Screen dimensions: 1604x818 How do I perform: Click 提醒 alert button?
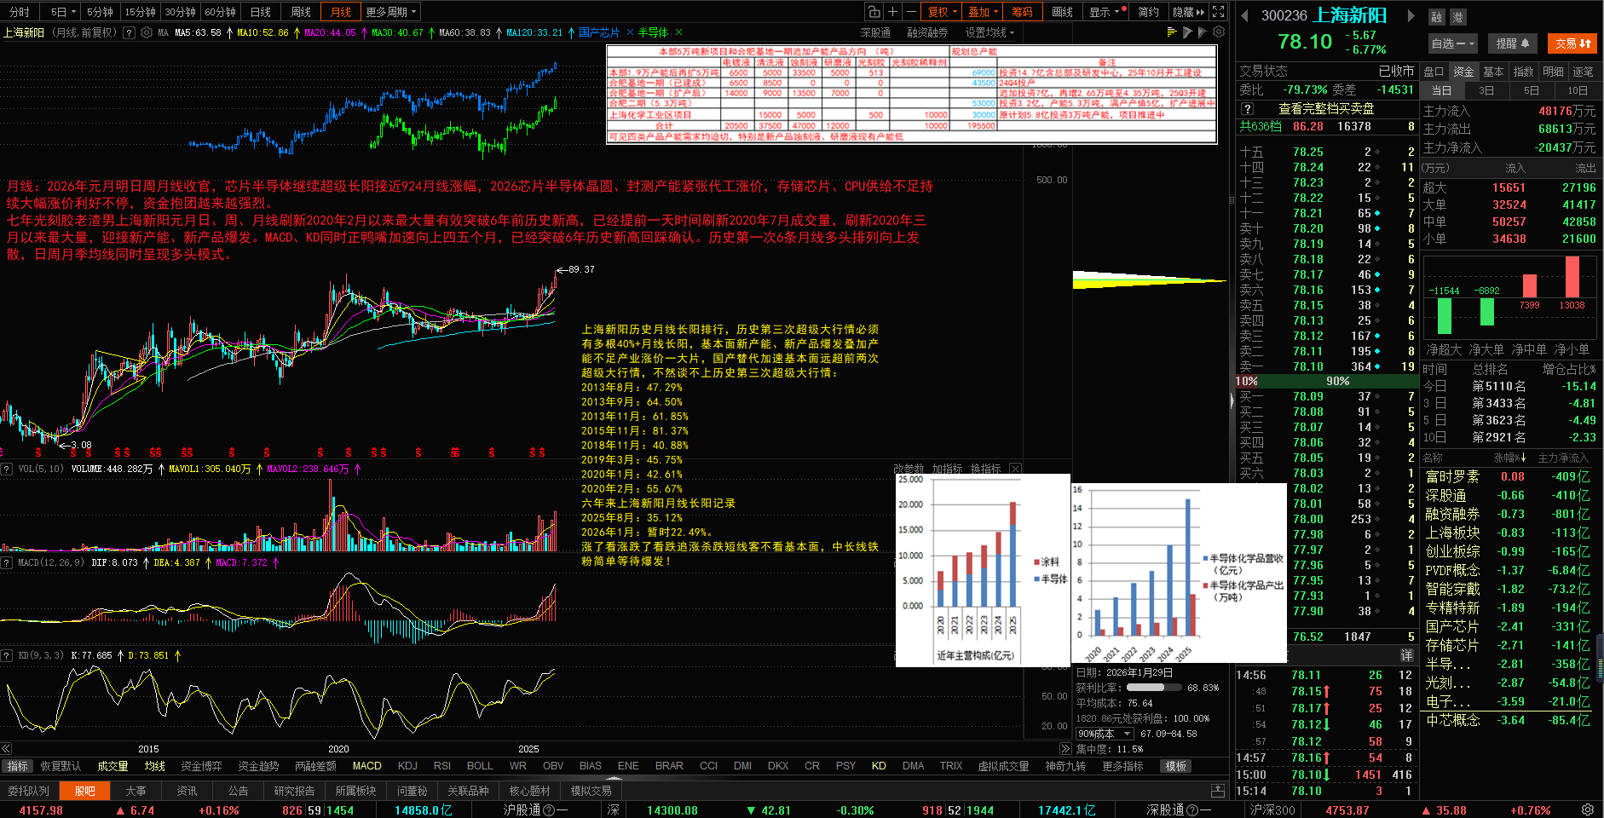[x=1513, y=43]
